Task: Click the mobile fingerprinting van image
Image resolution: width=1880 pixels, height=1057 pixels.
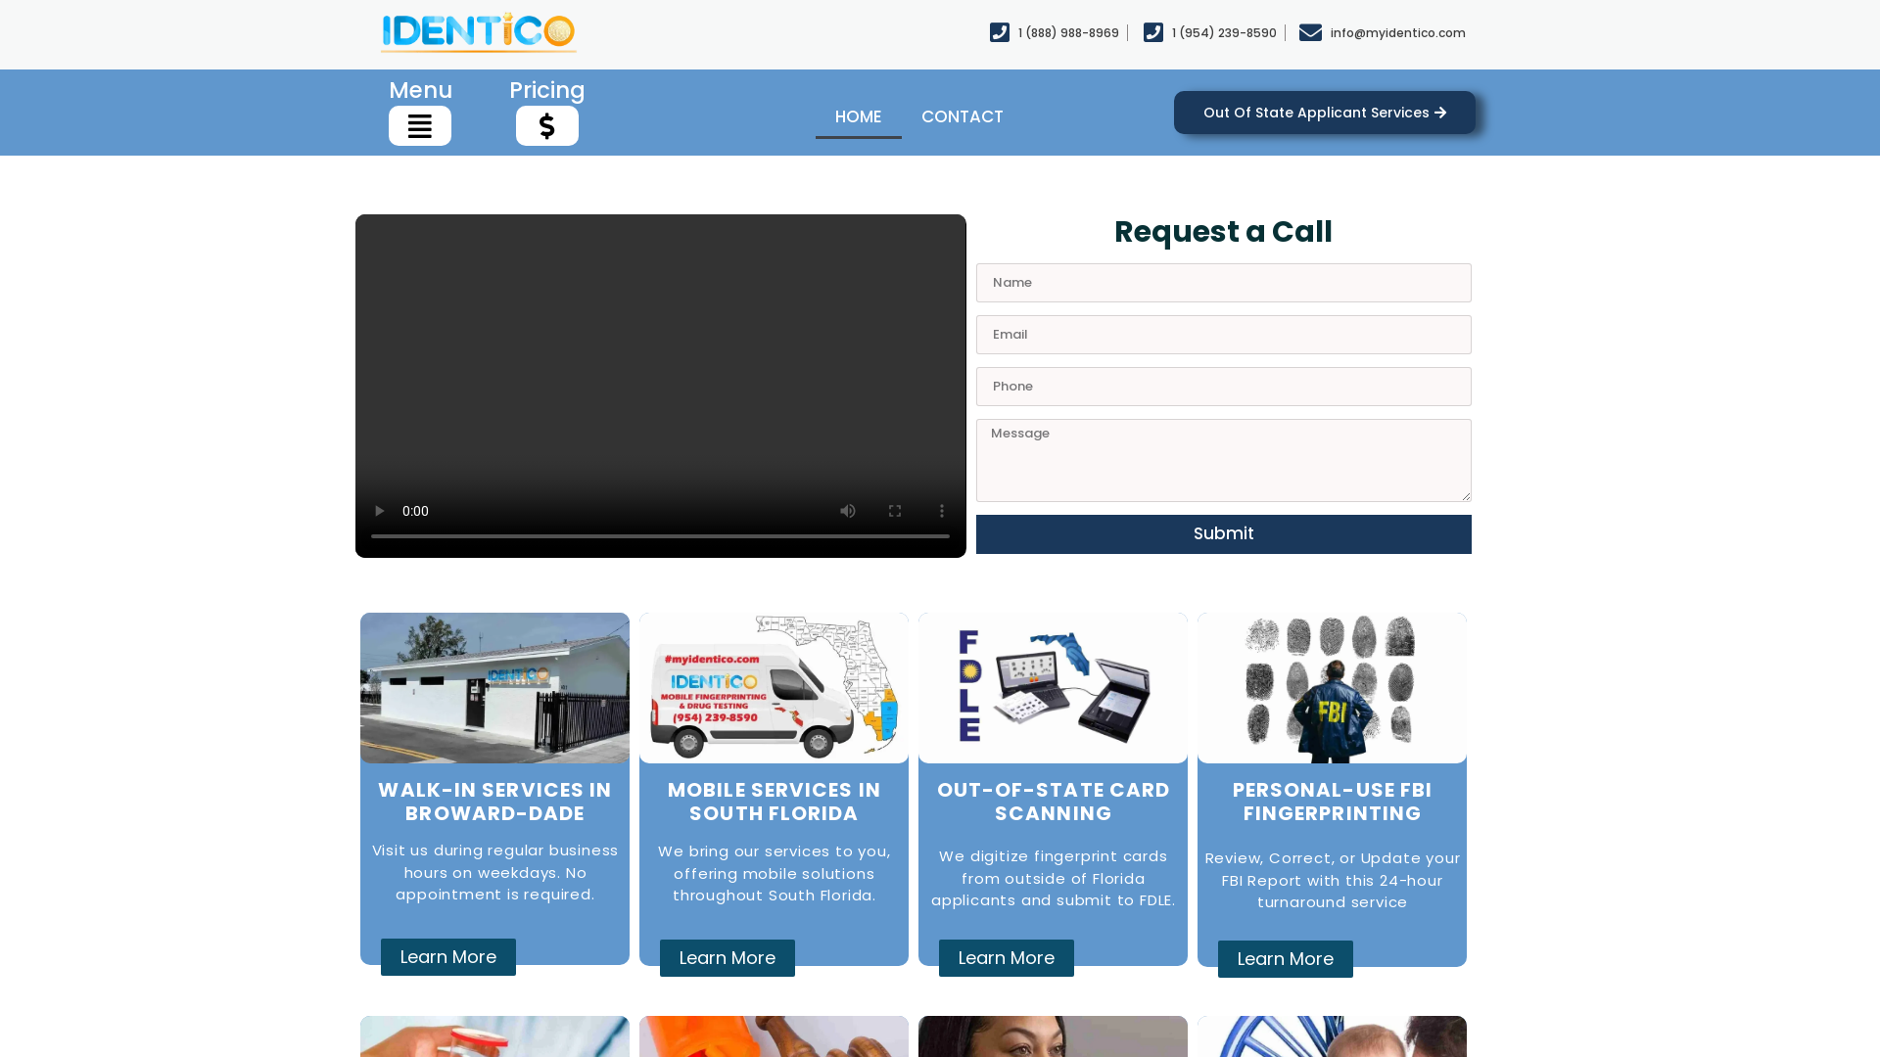Action: (x=774, y=688)
